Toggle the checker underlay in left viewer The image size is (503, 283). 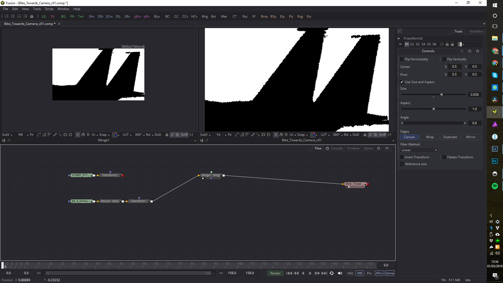click(177, 135)
